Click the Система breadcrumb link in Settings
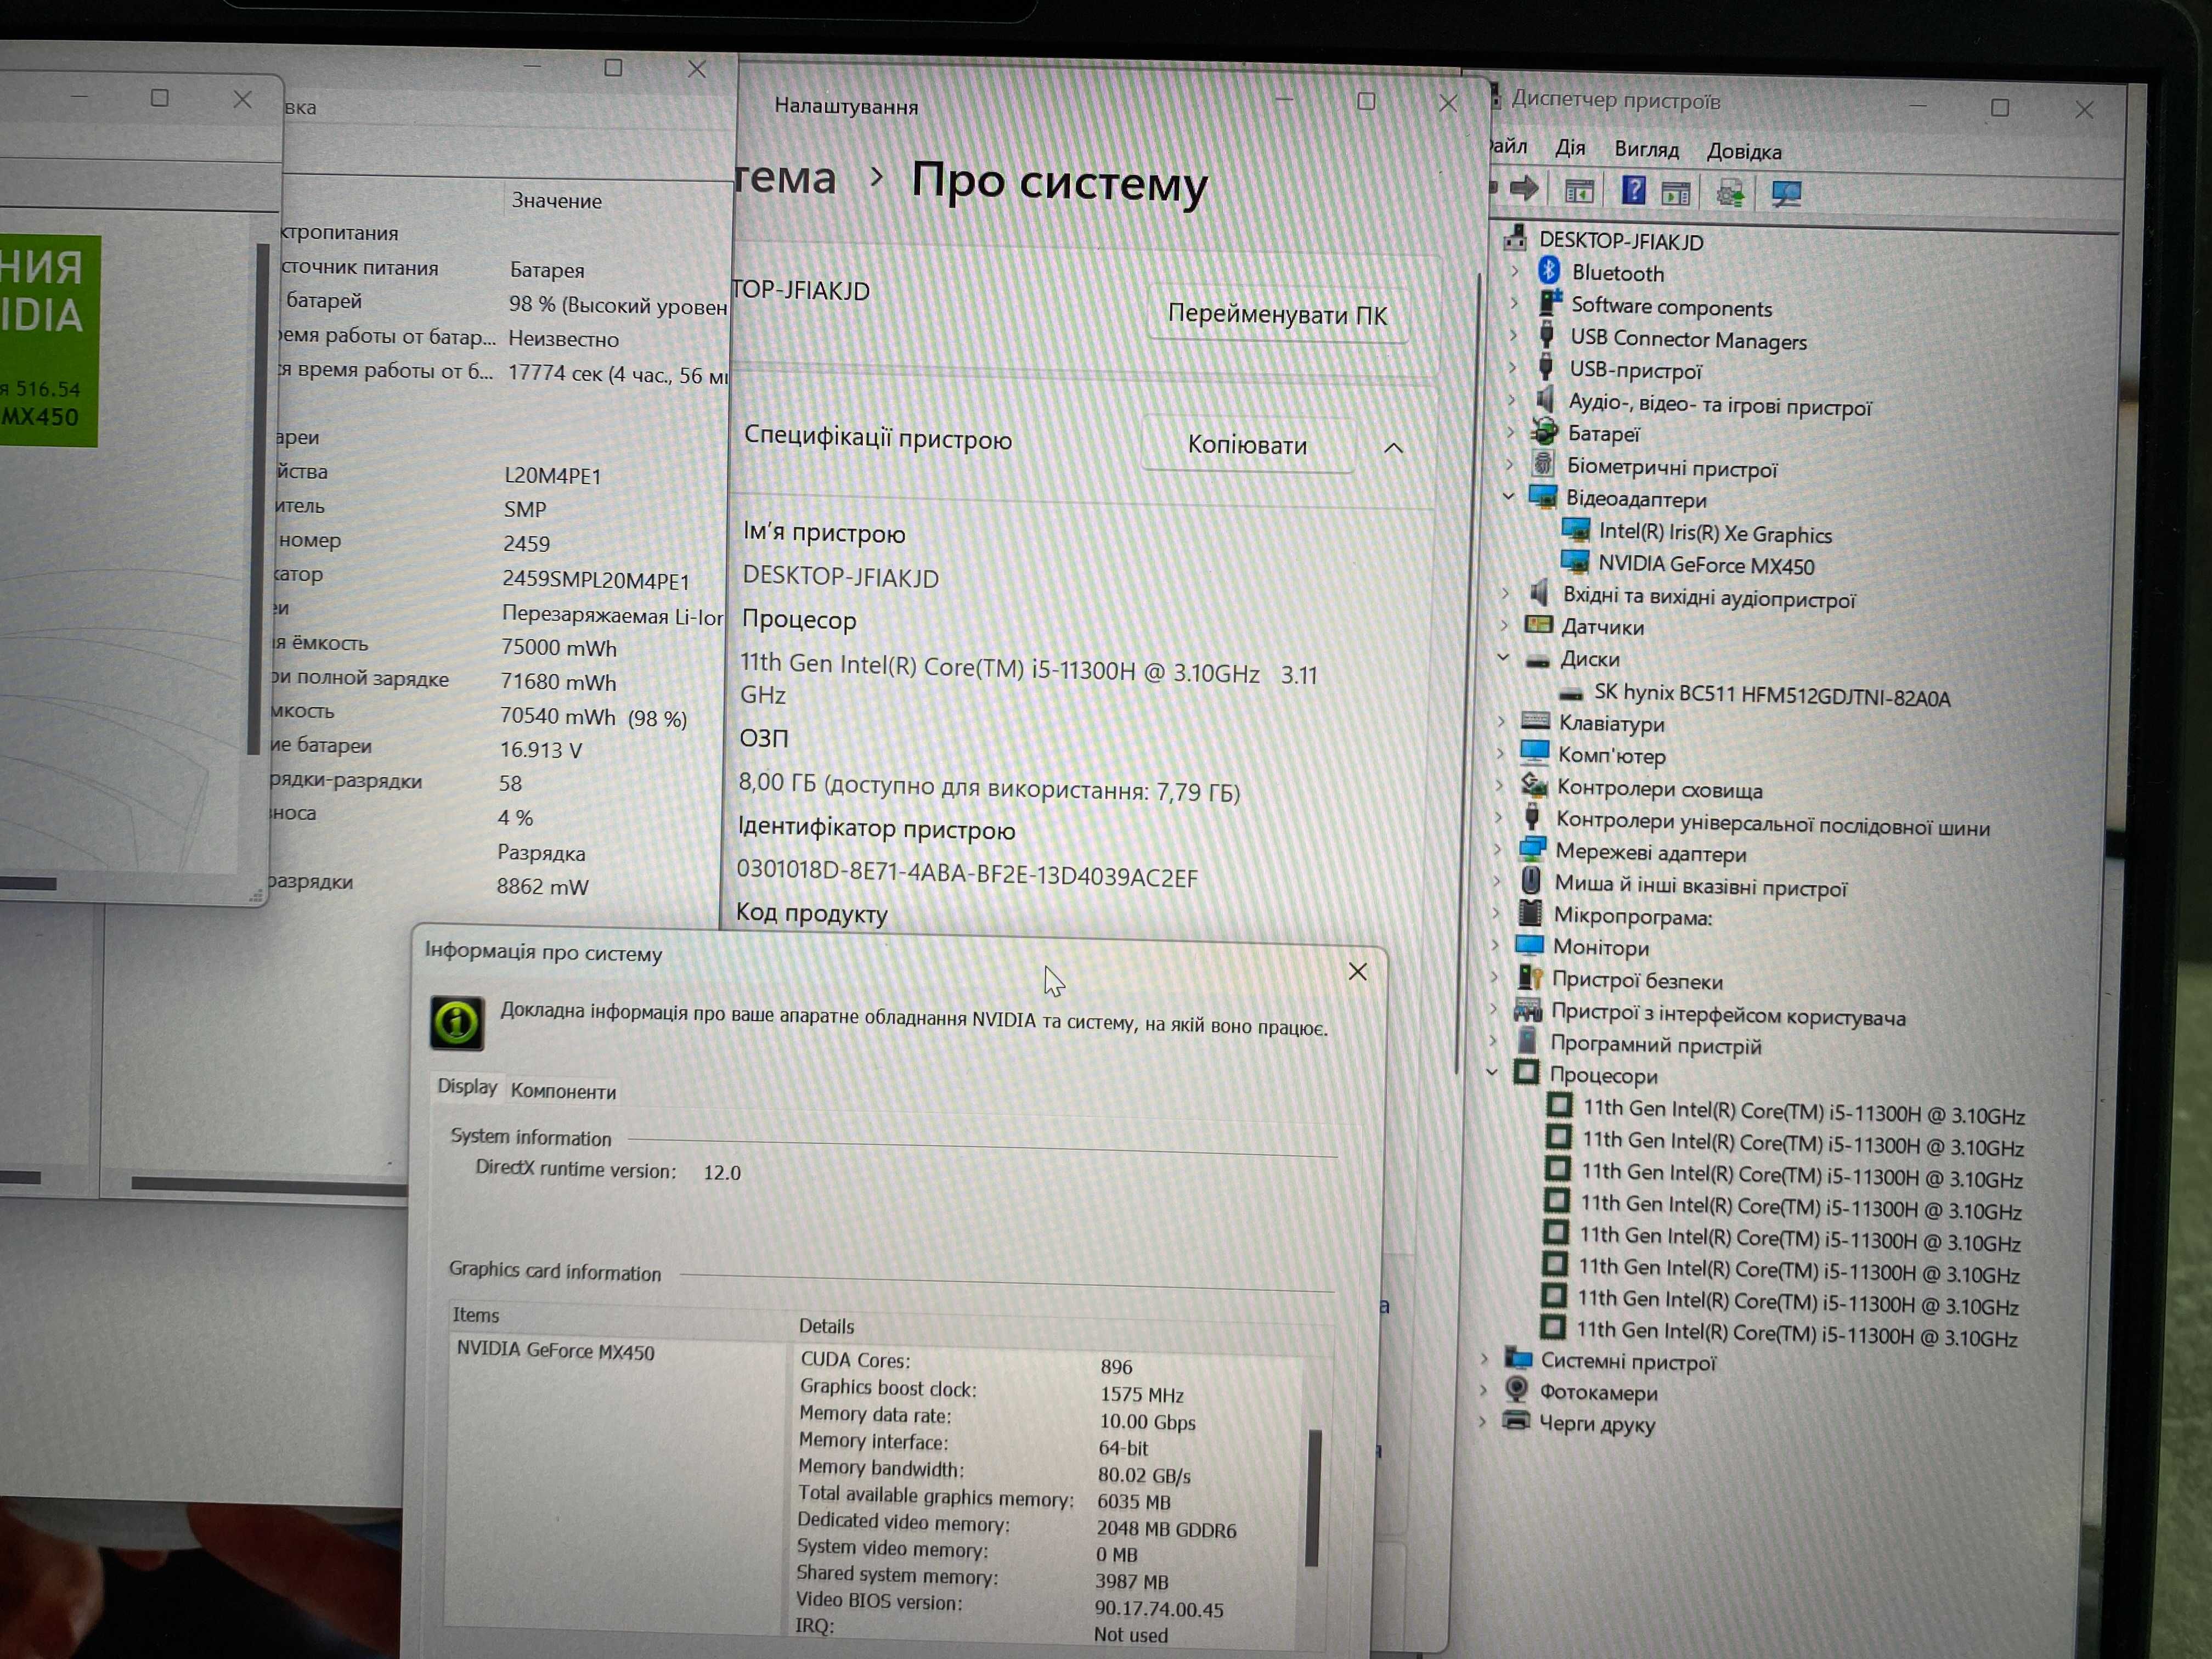Viewport: 2212px width, 1659px height. point(785,178)
